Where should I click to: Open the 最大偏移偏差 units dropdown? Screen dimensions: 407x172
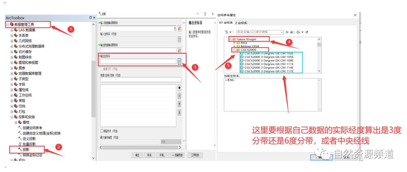tap(171, 142)
